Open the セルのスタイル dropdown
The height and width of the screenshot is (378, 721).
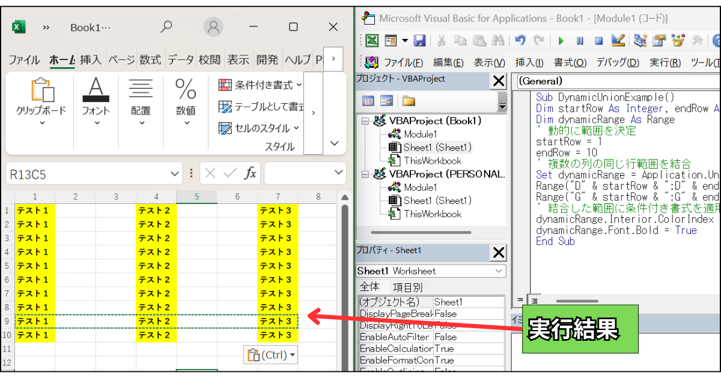[296, 128]
